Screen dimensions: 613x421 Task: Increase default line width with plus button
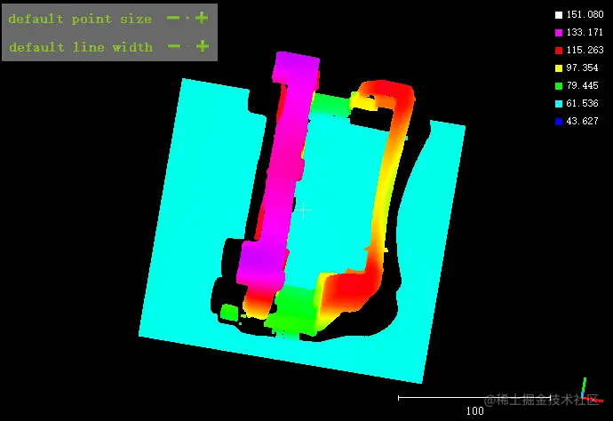pos(203,46)
